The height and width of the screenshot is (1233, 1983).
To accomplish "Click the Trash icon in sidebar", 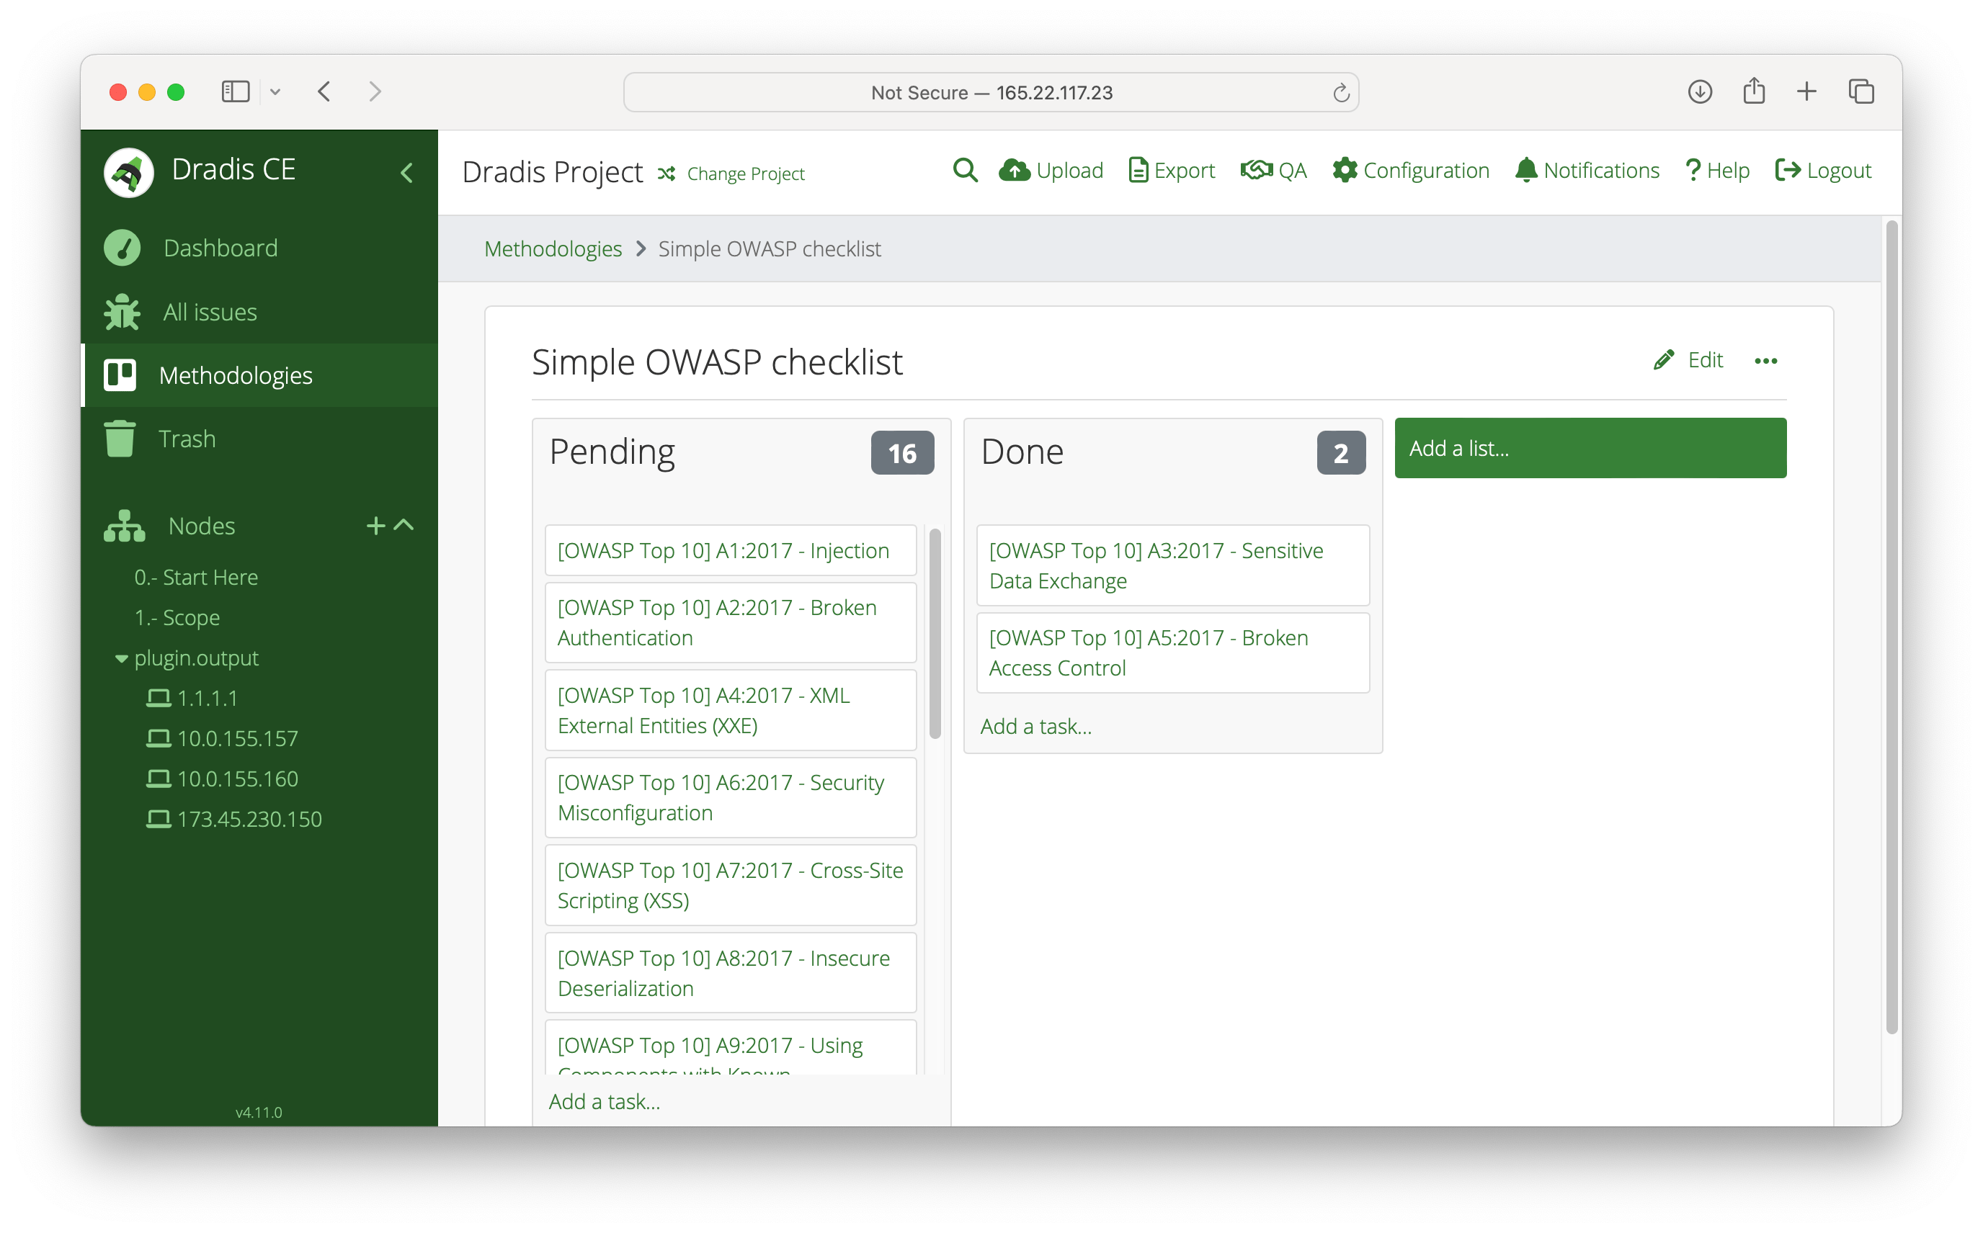I will click(x=120, y=439).
